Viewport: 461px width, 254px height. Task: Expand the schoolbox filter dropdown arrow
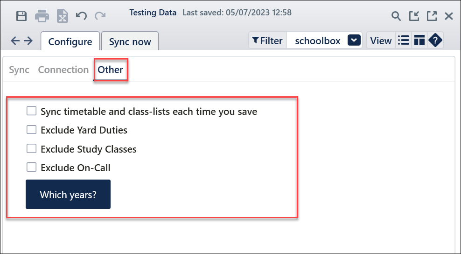click(x=354, y=40)
